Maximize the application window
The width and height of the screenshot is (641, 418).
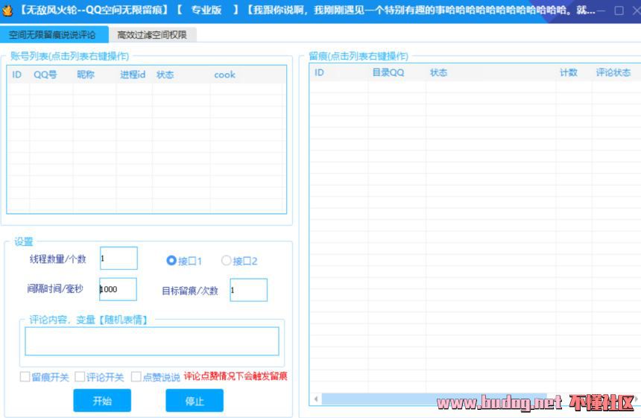click(619, 10)
